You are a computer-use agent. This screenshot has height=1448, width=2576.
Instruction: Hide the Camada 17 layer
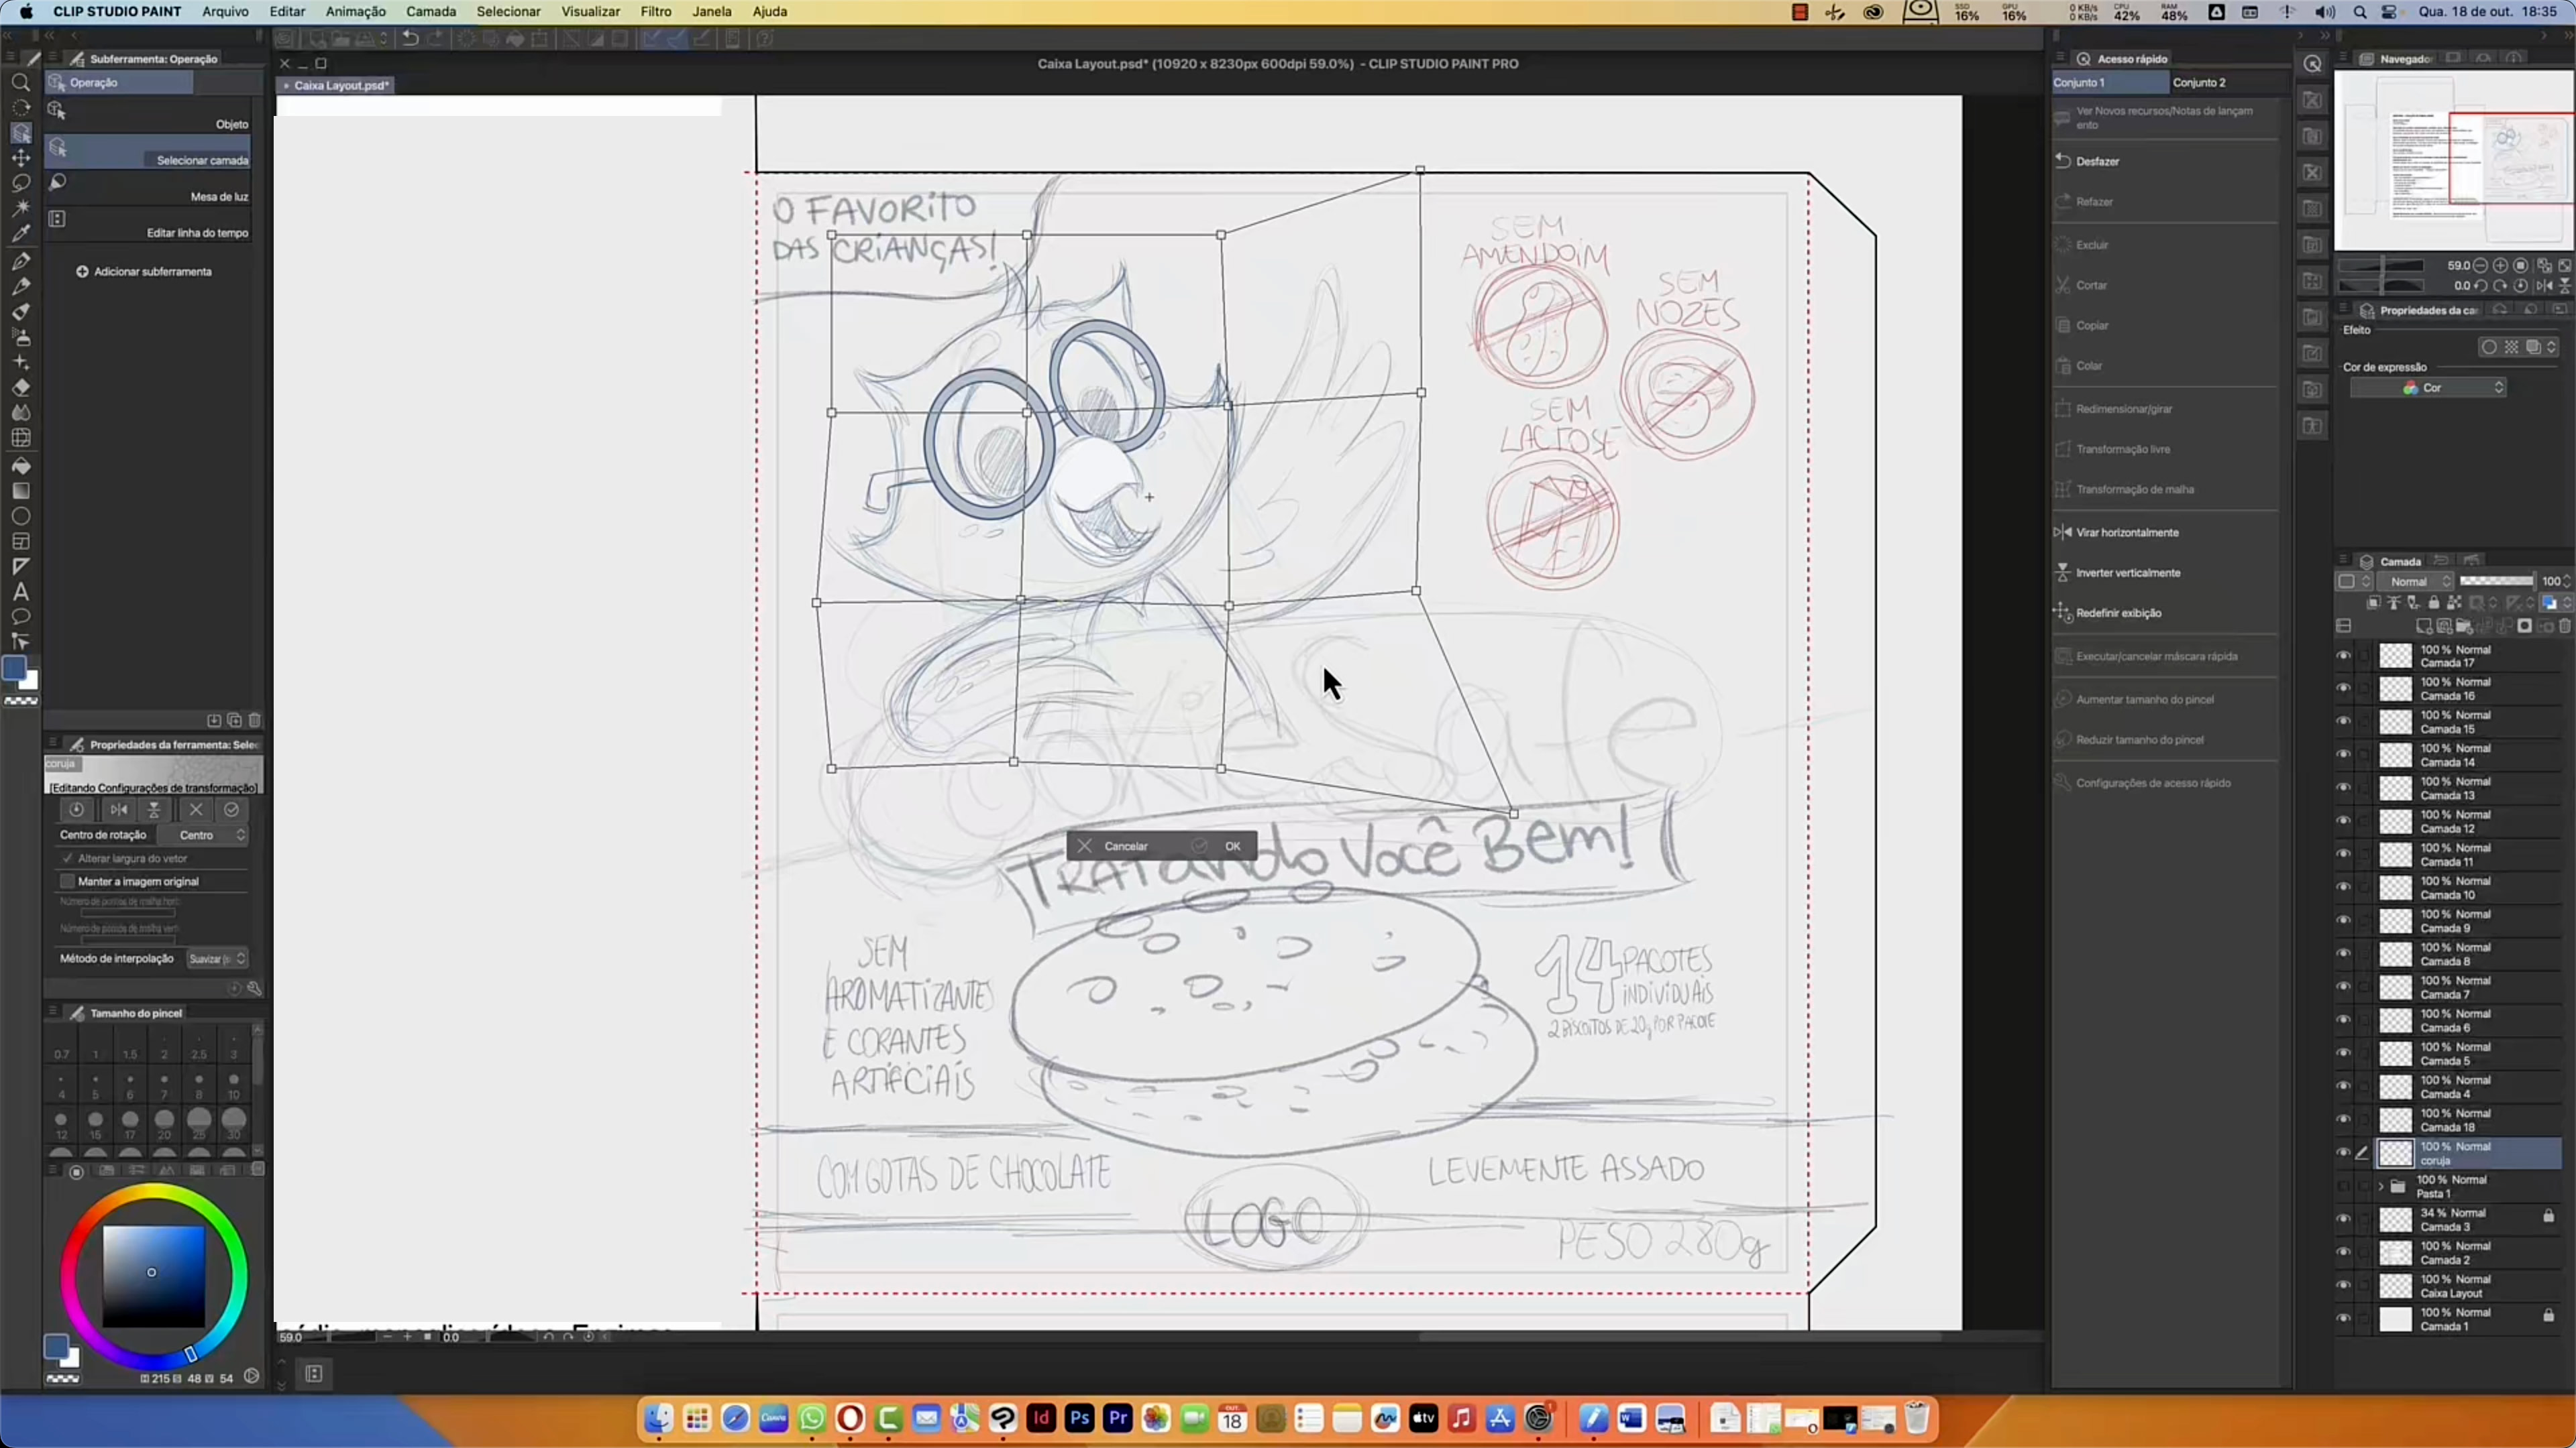click(2343, 656)
